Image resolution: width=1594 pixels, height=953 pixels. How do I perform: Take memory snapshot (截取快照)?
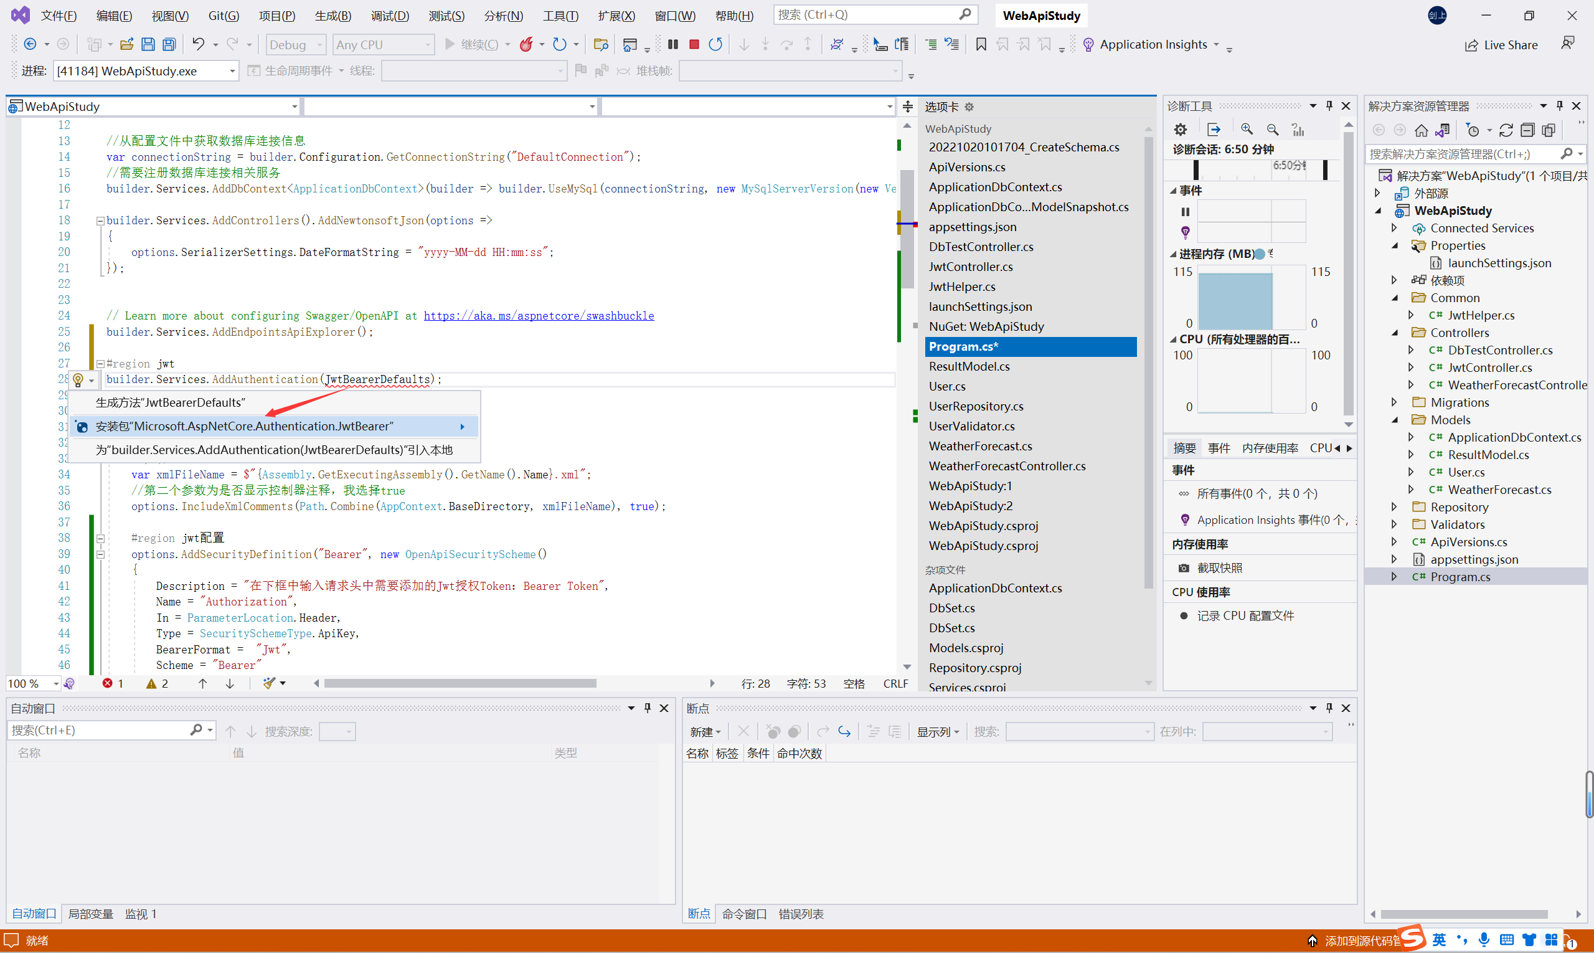pos(1219,567)
